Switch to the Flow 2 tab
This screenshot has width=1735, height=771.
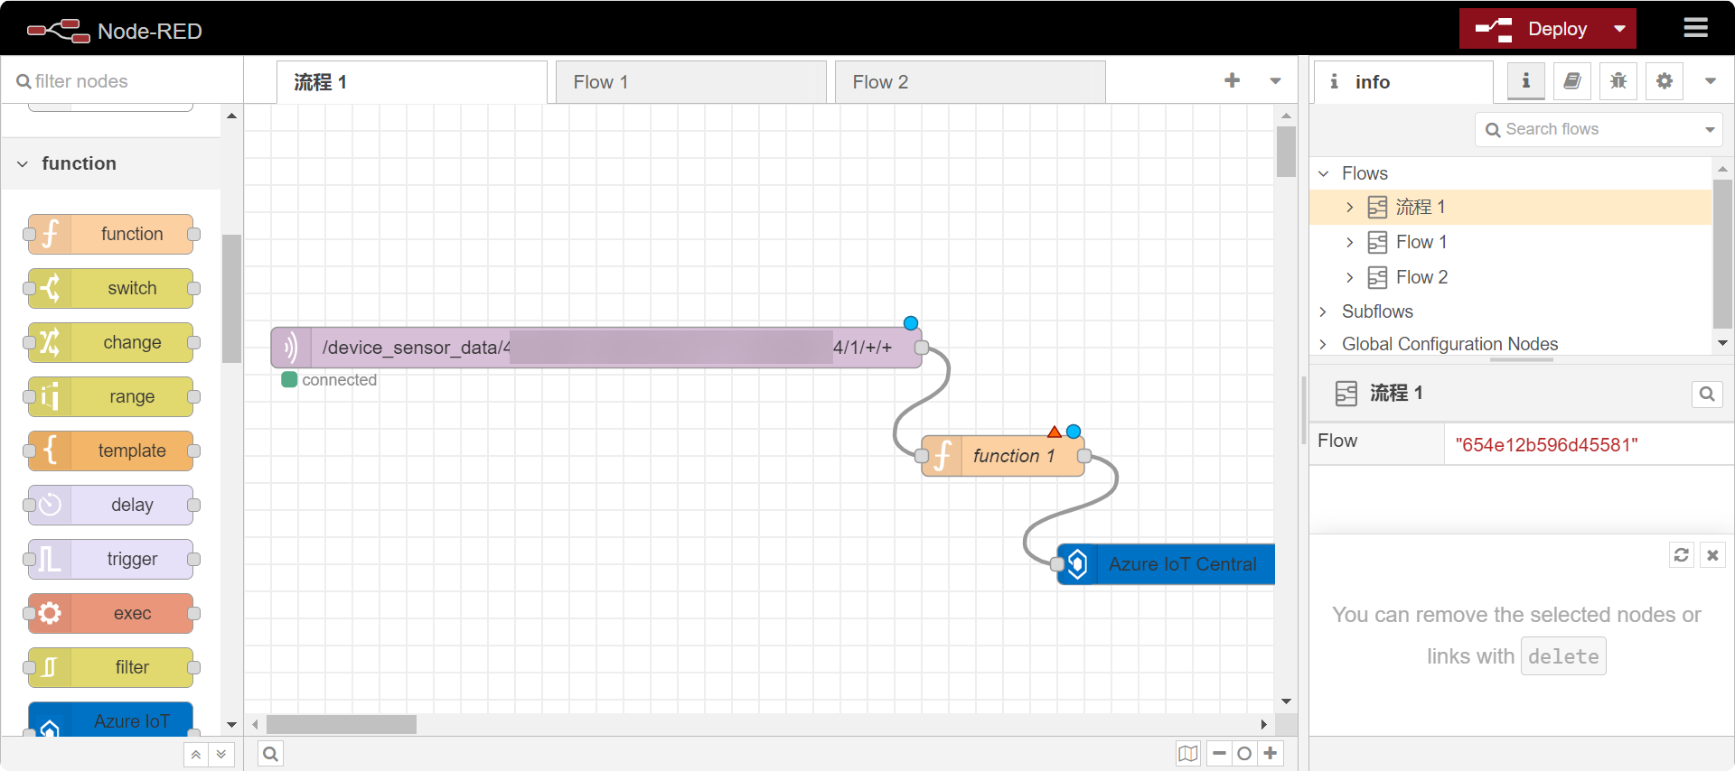click(x=970, y=82)
